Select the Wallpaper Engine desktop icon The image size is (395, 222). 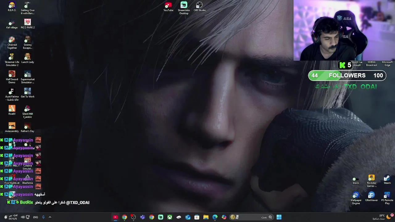coord(356,198)
